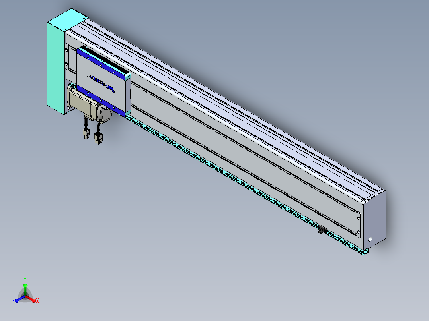
Task: Select the left motor cable connector plug
Action: (86, 133)
